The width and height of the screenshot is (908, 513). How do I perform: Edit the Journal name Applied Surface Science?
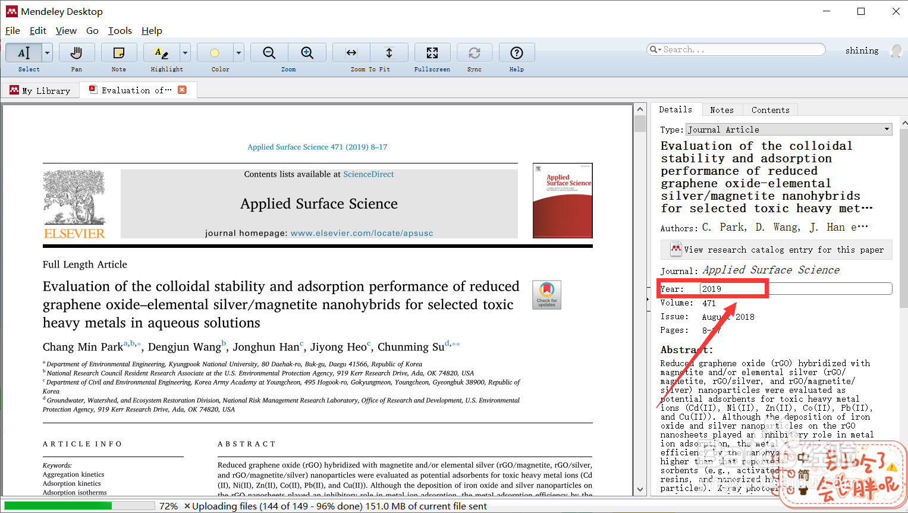click(771, 270)
